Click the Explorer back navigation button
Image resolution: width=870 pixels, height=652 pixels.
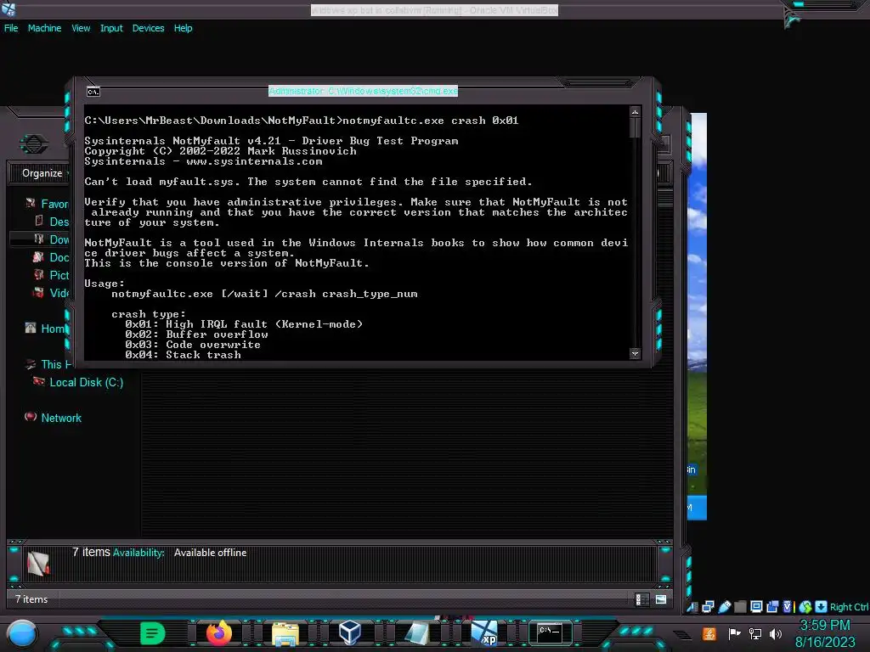pyautogui.click(x=34, y=144)
